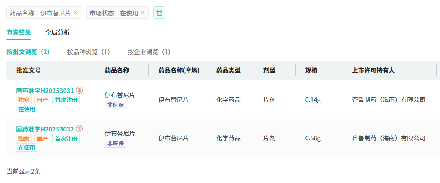Screen dimensions: 440x183
Task: Open approval 国药准字H20253032
Action: pyautogui.click(x=45, y=129)
